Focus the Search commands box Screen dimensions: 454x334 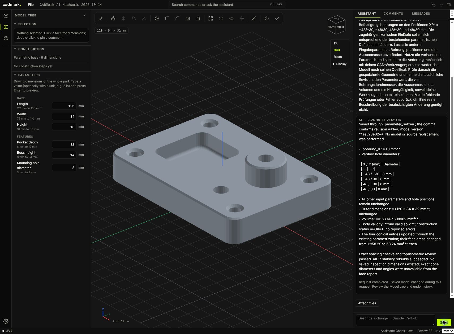click(x=227, y=5)
